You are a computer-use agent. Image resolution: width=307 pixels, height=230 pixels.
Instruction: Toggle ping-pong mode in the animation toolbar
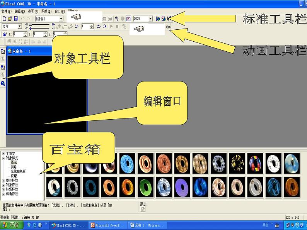(x=99, y=26)
